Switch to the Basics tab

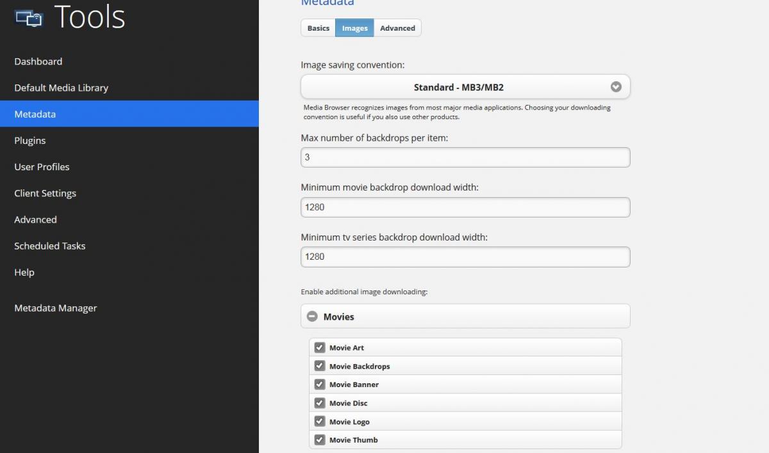coord(318,28)
